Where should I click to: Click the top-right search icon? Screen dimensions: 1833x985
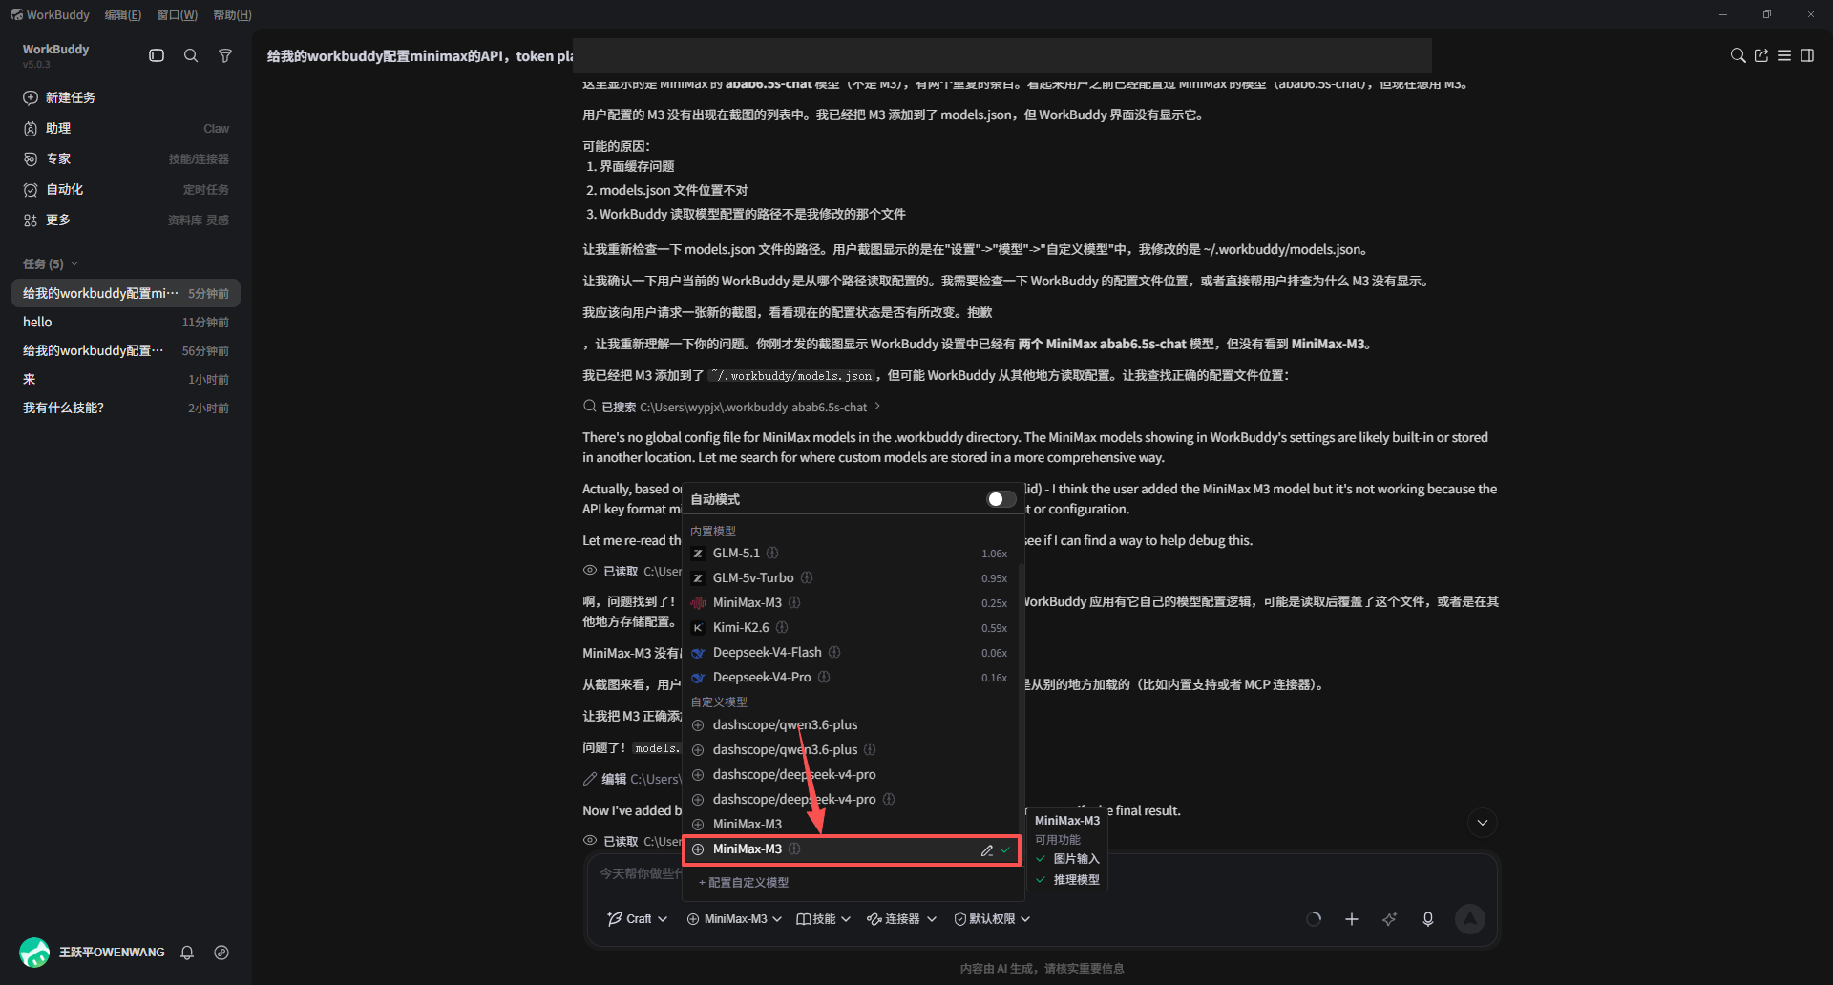1738,55
